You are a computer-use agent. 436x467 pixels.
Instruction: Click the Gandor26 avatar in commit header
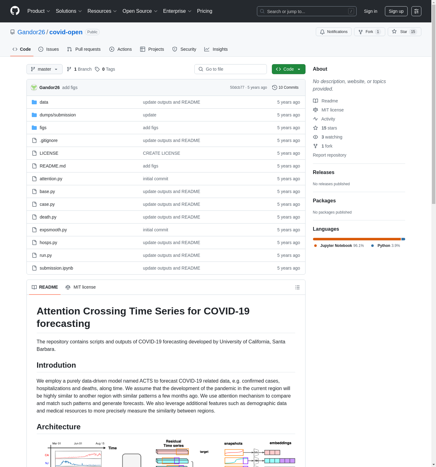click(34, 87)
